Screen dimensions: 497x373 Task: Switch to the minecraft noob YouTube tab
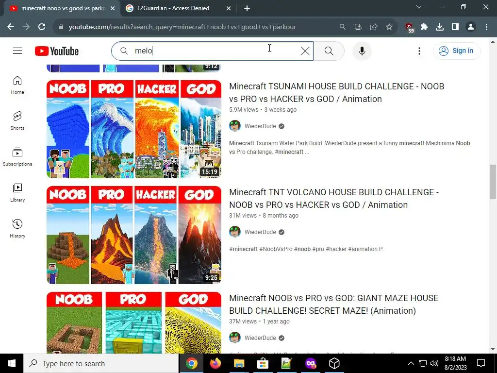62,8
